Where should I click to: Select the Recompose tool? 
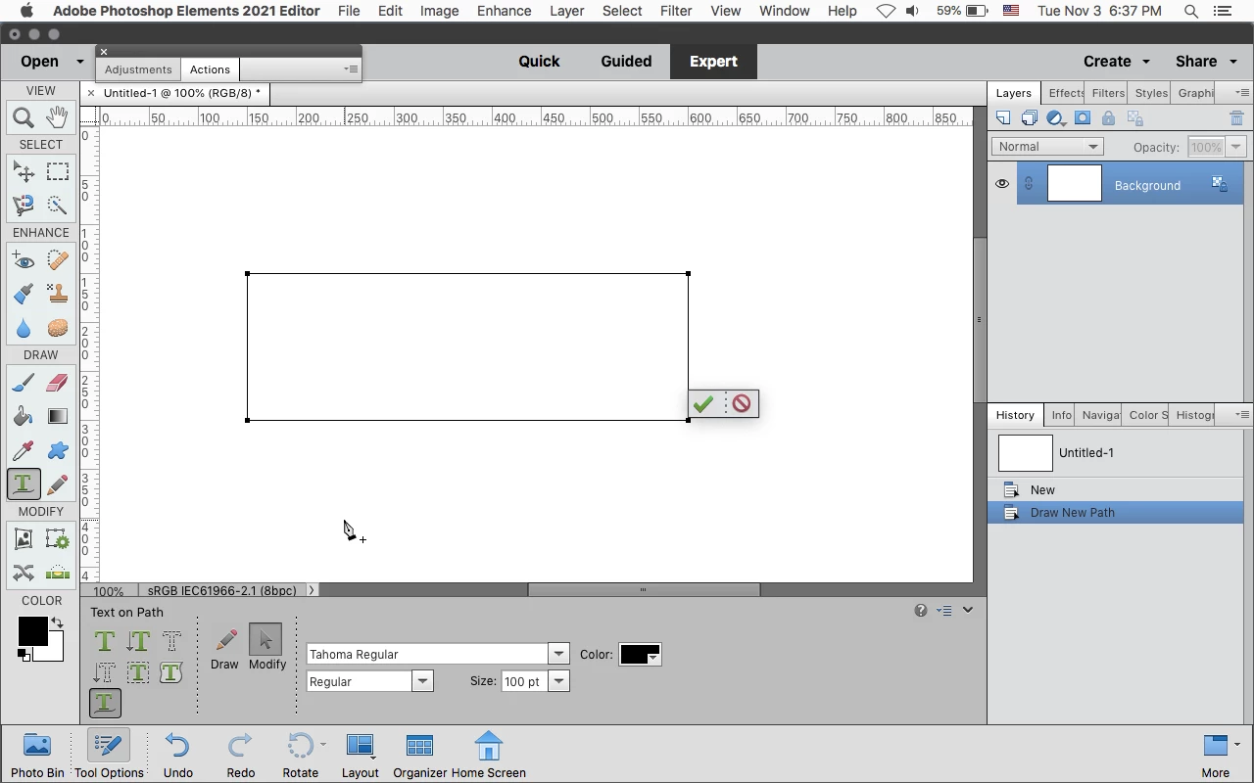pyautogui.click(x=57, y=539)
